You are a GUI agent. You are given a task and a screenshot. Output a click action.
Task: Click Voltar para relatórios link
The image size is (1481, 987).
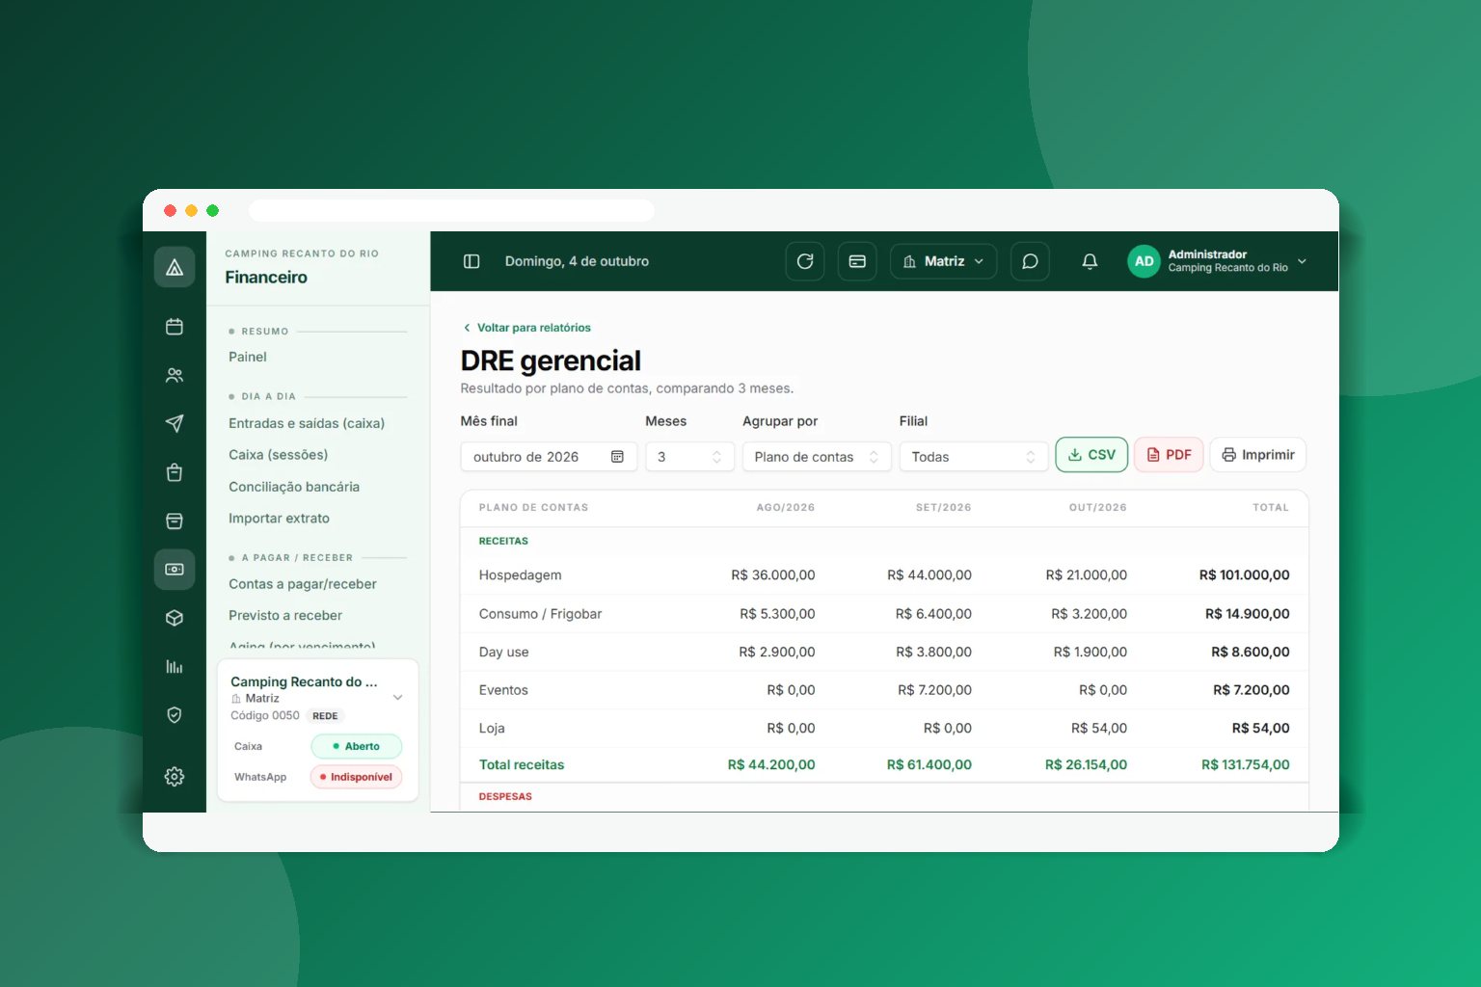pyautogui.click(x=526, y=328)
